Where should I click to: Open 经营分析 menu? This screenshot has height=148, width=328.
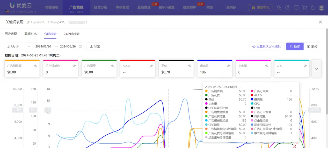[101, 7]
